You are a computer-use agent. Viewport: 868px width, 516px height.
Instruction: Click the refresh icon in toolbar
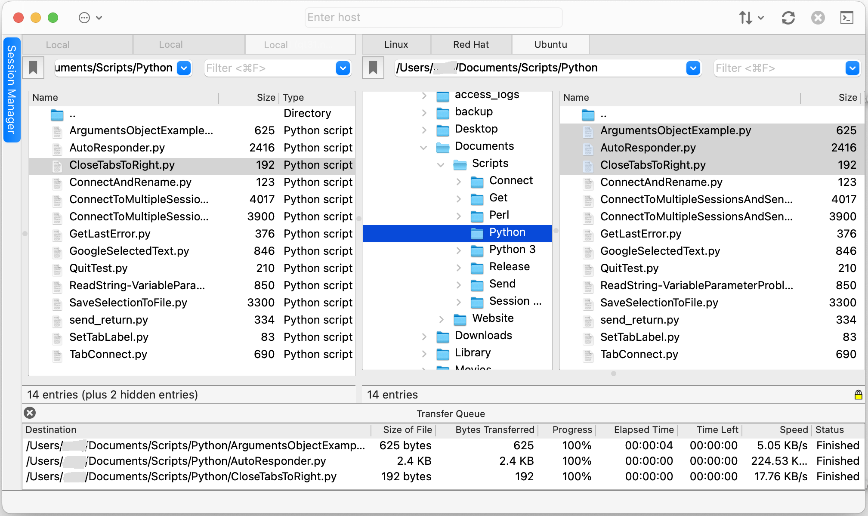point(788,18)
